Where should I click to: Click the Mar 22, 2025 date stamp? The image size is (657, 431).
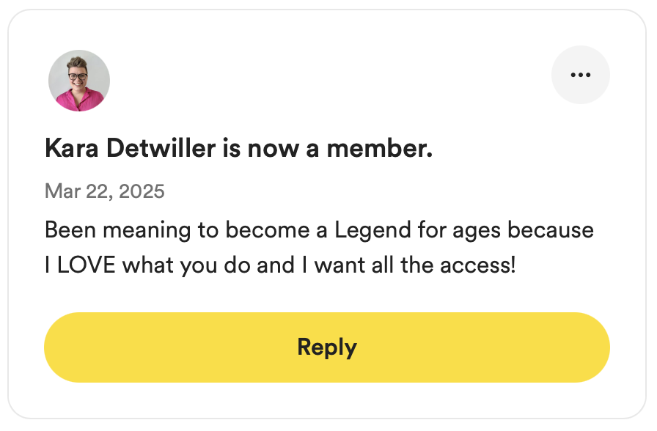[x=105, y=191]
